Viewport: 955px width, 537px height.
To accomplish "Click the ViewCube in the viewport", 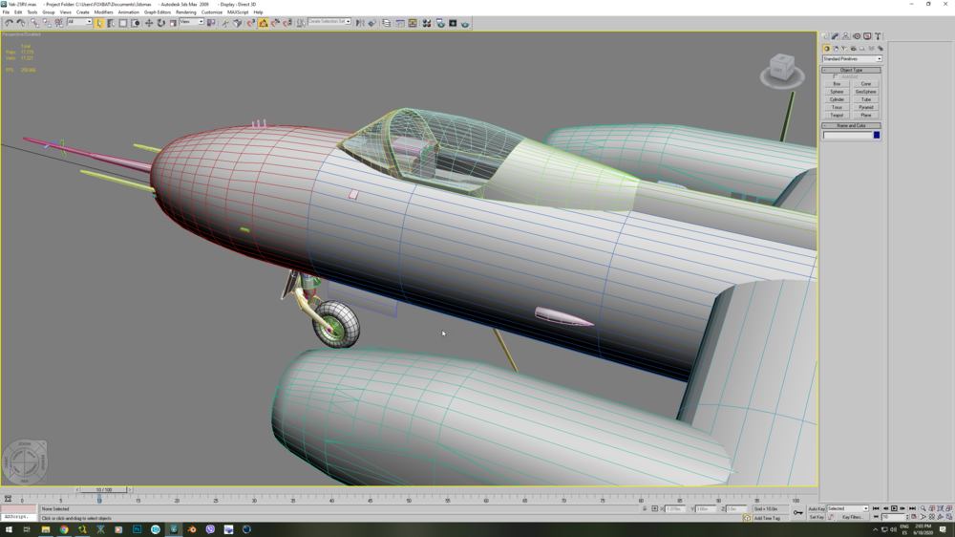I will 782,68.
